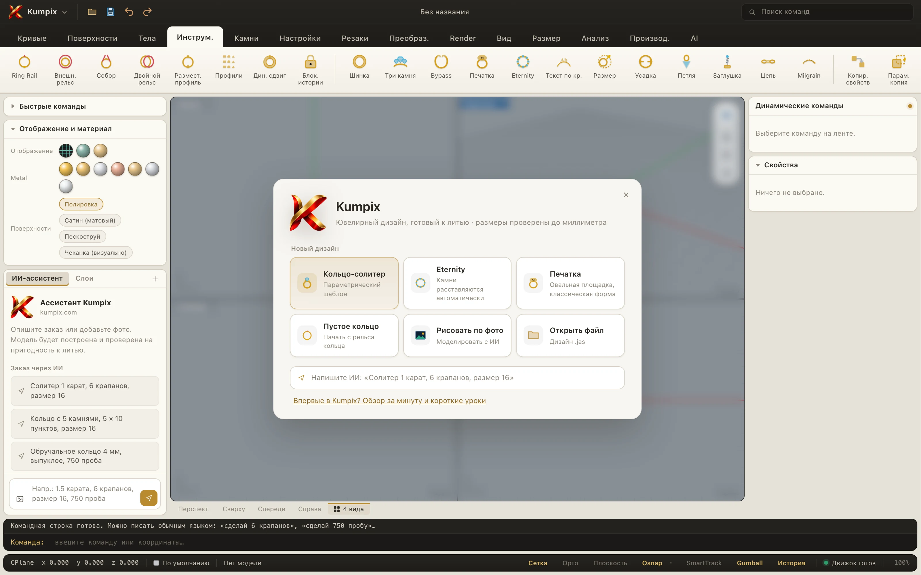Pick the rose gold metal swatch
This screenshot has height=575, width=921.
coord(118,169)
